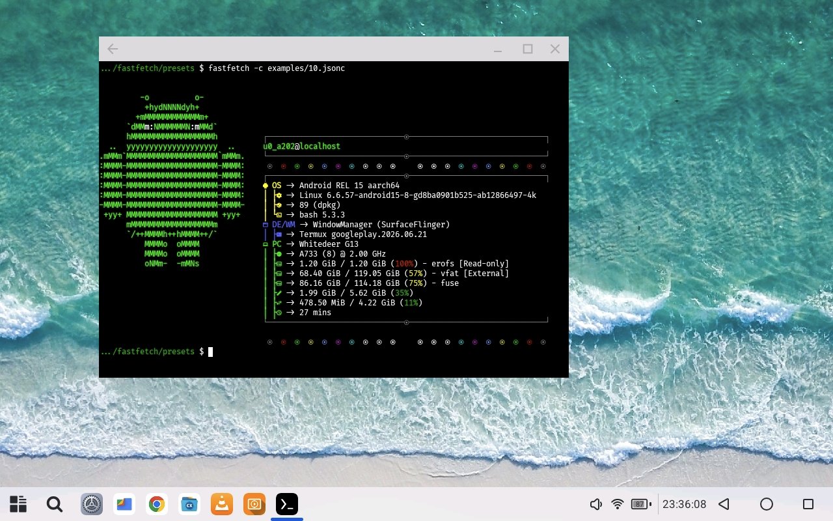Select the 'WindowManager (SurfaceFlinger)' text
The height and width of the screenshot is (521, 833).
[381, 225]
